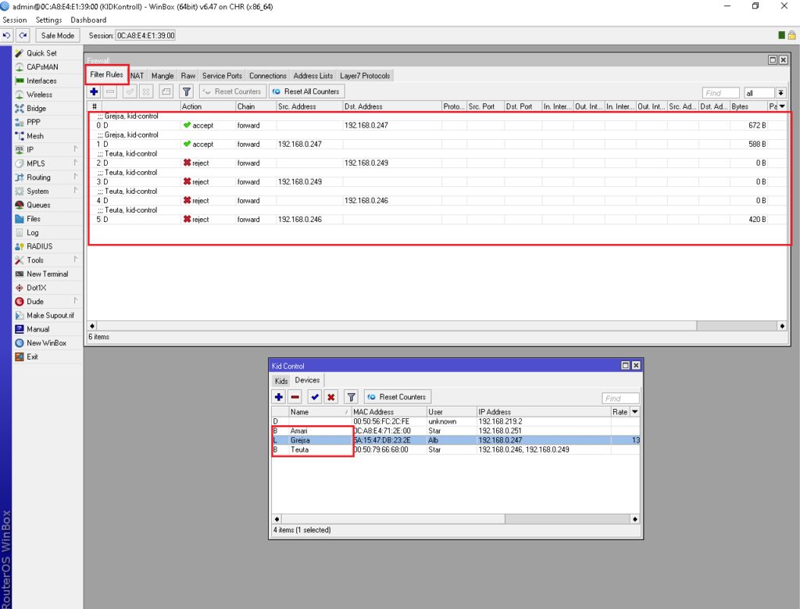Click the Find field in Firewall window

click(x=720, y=93)
